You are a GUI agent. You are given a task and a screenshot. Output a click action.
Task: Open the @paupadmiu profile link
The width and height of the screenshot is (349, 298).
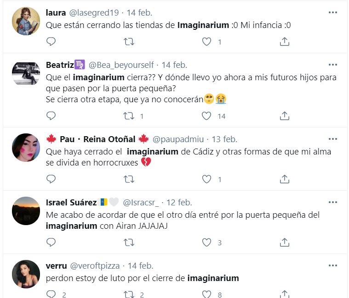pos(180,139)
